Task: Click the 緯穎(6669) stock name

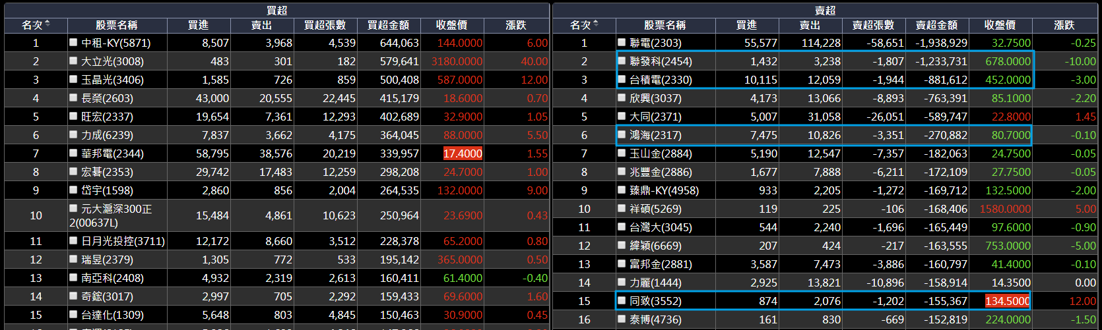Action: (655, 246)
